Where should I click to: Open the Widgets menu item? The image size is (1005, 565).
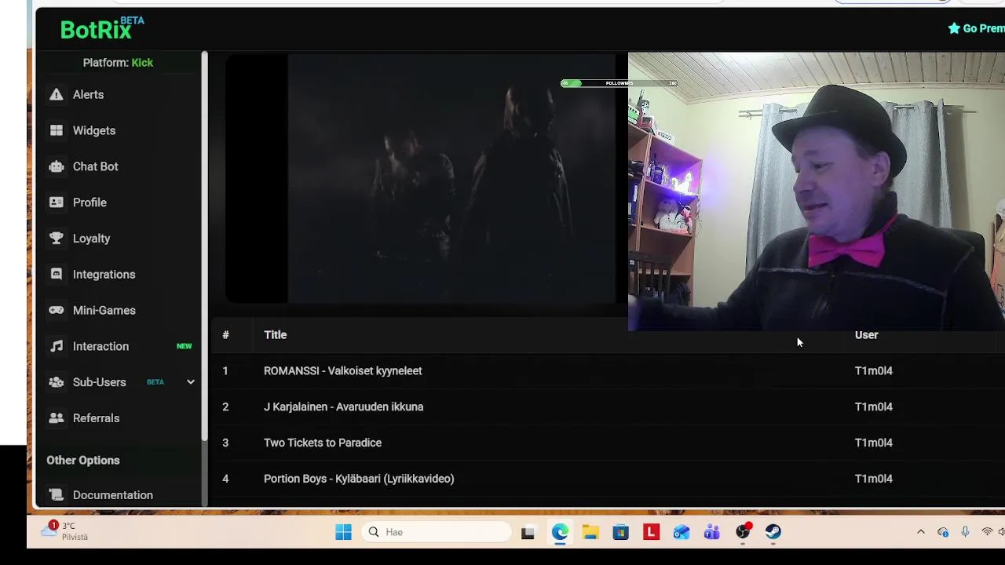[x=94, y=130]
